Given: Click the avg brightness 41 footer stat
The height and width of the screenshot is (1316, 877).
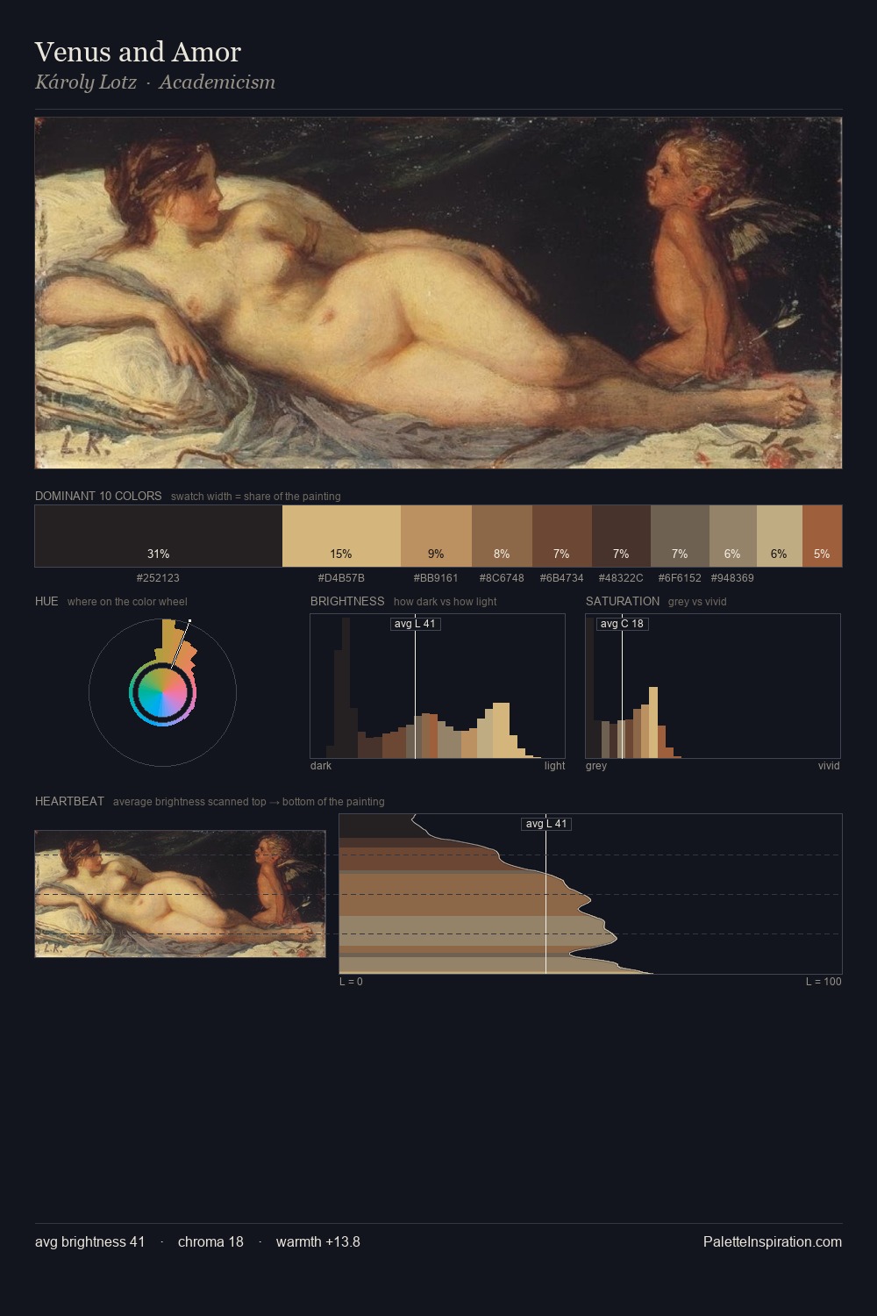Looking at the screenshot, I should click(x=90, y=1241).
